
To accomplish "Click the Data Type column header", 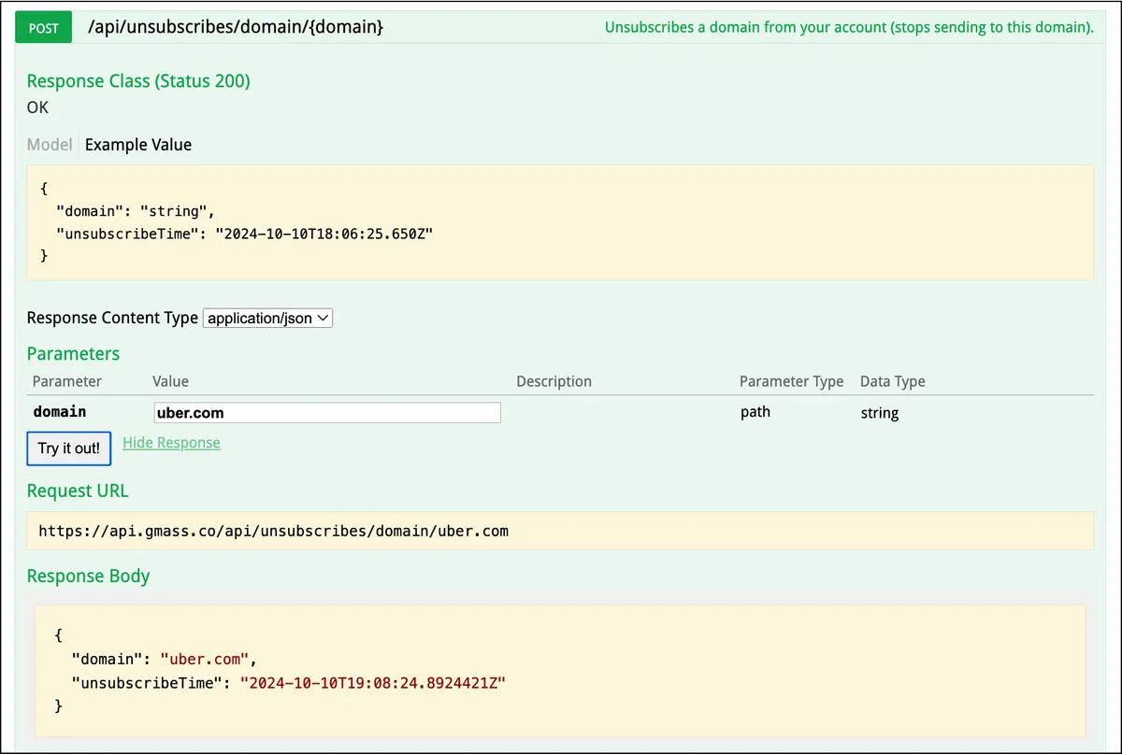I will (893, 381).
